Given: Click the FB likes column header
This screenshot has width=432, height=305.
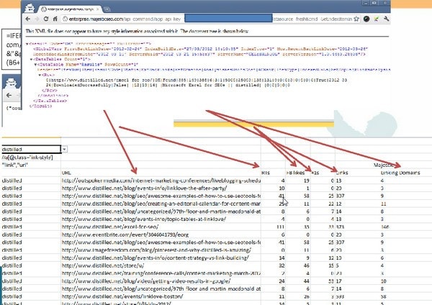Looking at the screenshot, I should (x=296, y=173).
